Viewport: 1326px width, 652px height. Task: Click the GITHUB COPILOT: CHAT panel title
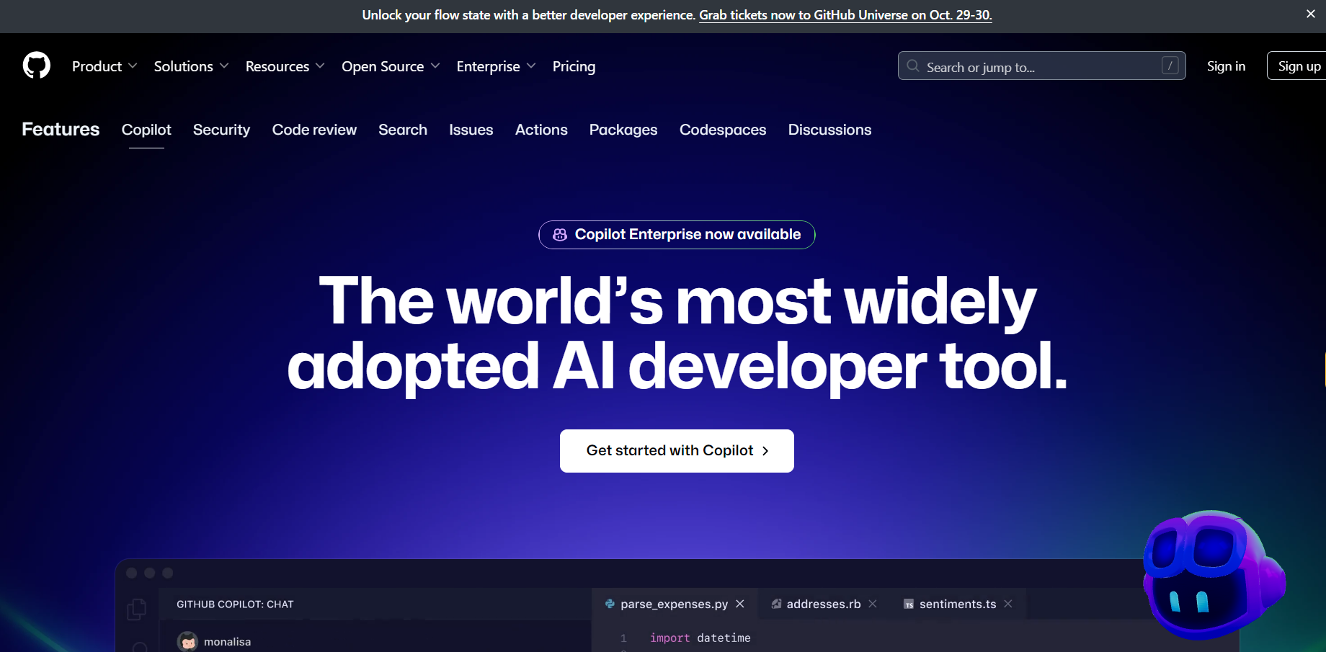click(235, 604)
